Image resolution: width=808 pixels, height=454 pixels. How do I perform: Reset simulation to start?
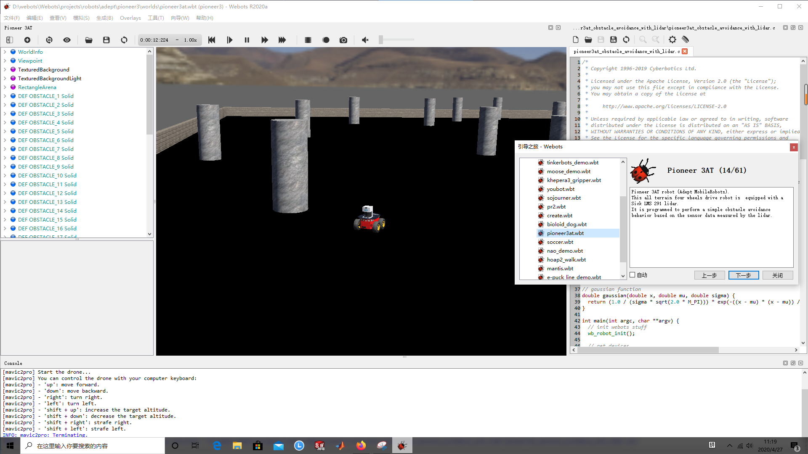pyautogui.click(x=212, y=40)
